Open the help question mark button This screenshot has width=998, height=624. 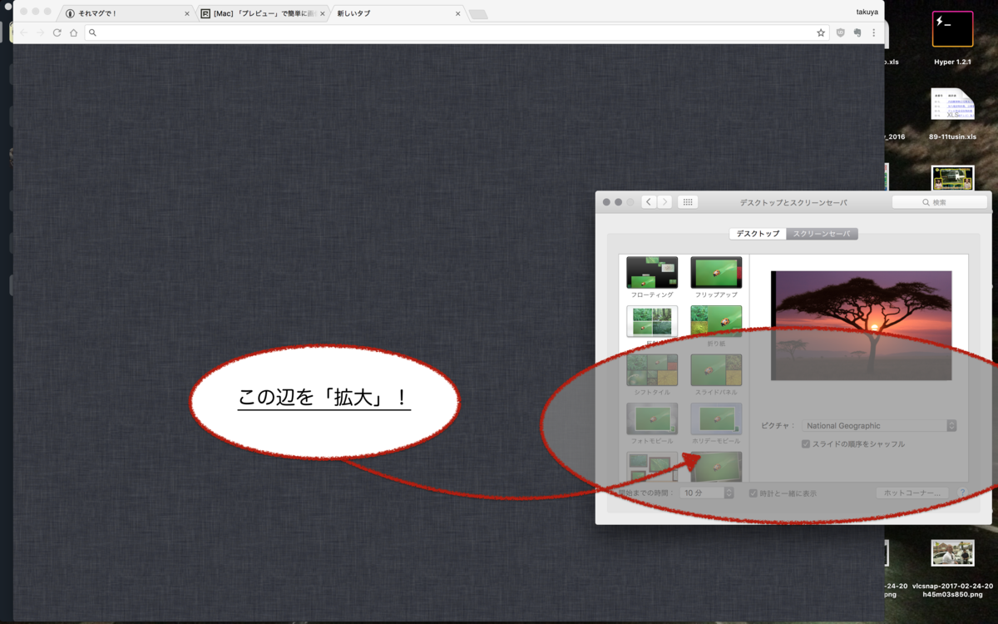962,493
